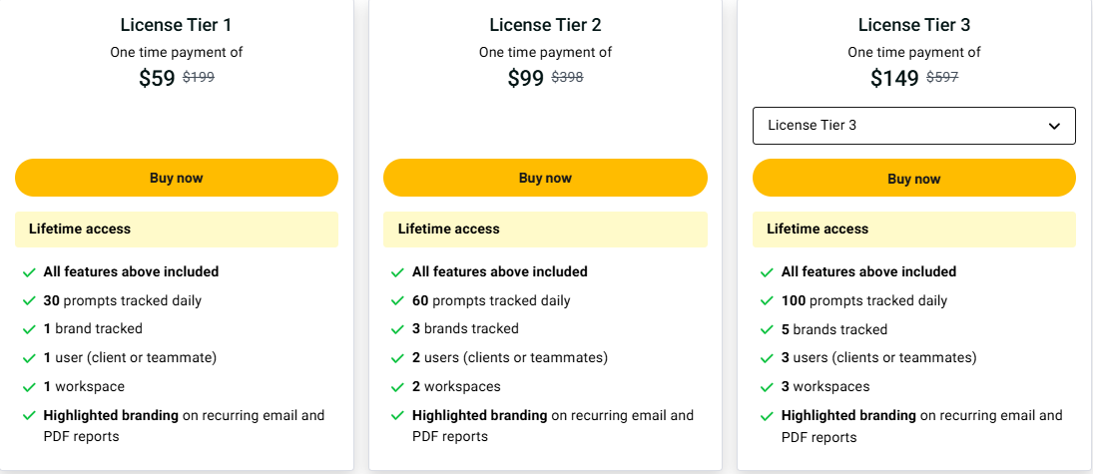Click checkmark beside 60 prompts tracked daily

tap(398, 301)
